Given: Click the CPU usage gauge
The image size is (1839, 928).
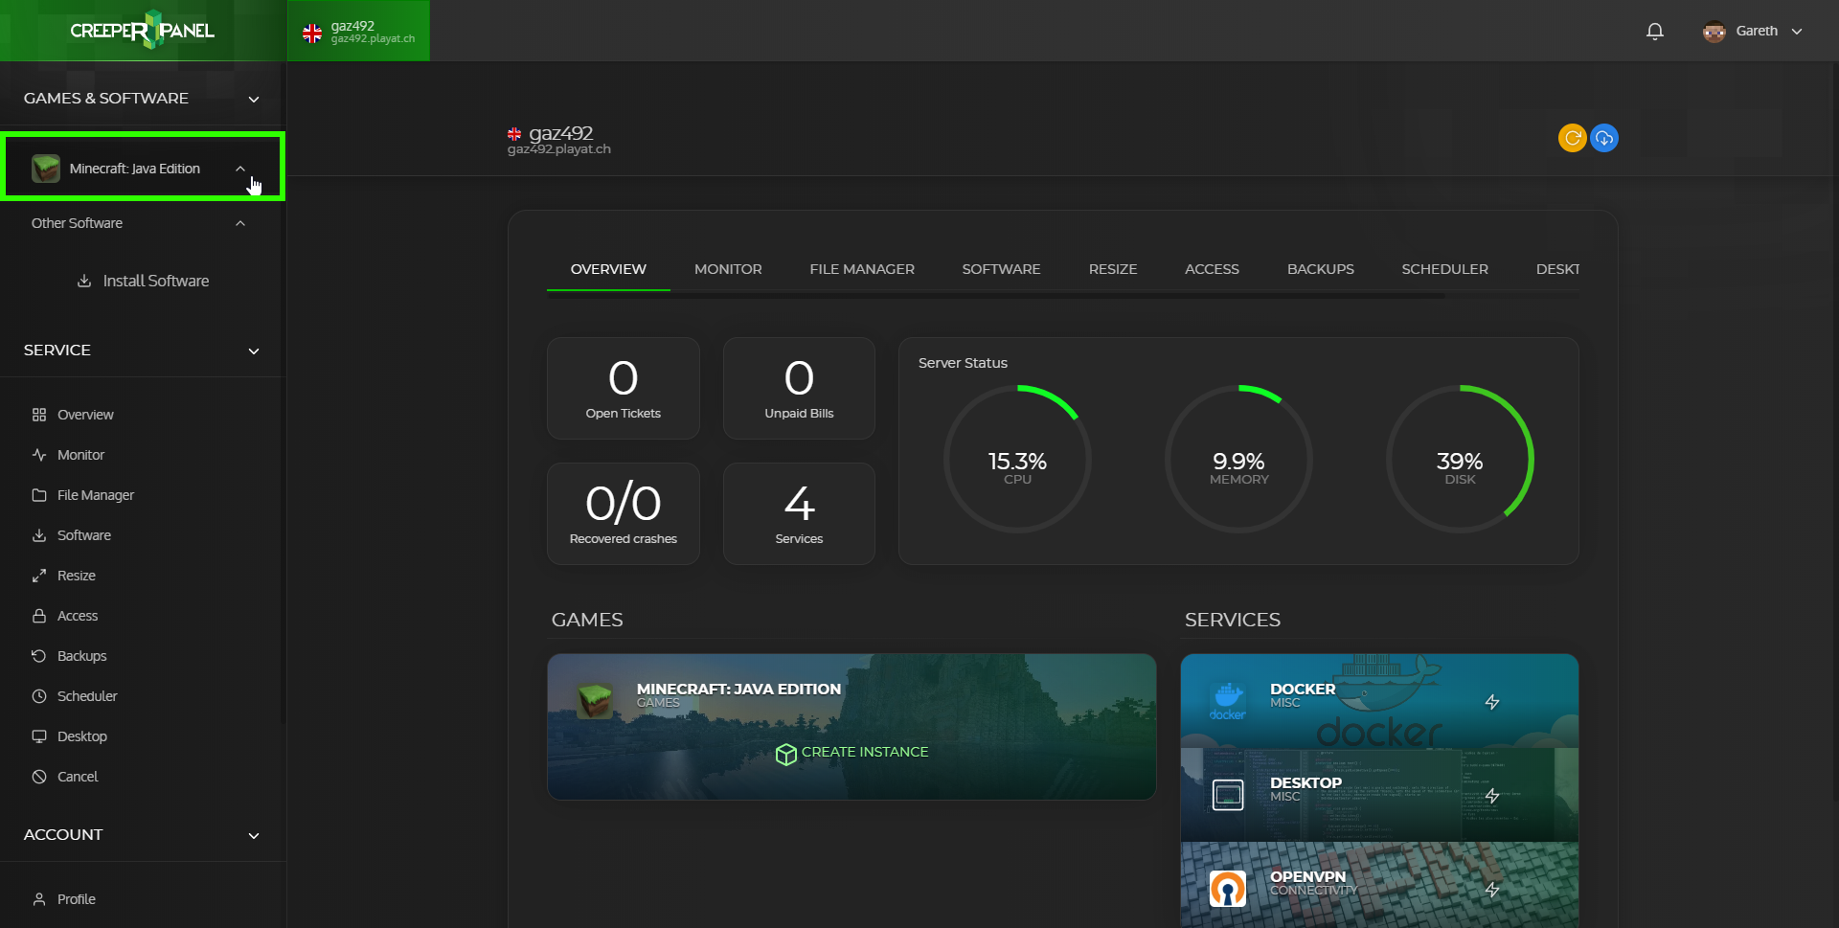Looking at the screenshot, I should 1017,459.
